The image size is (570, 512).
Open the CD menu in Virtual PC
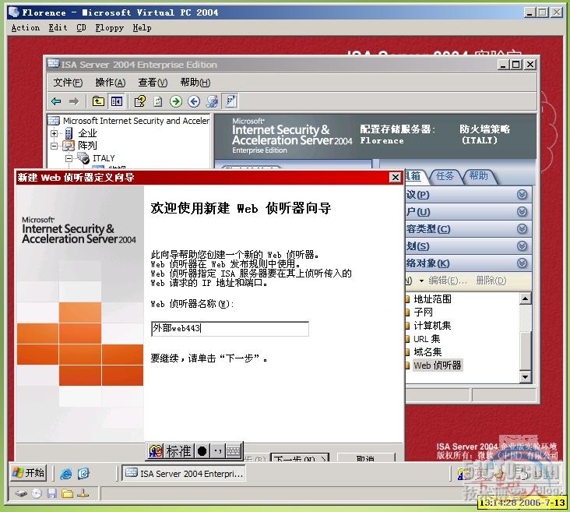(x=82, y=27)
